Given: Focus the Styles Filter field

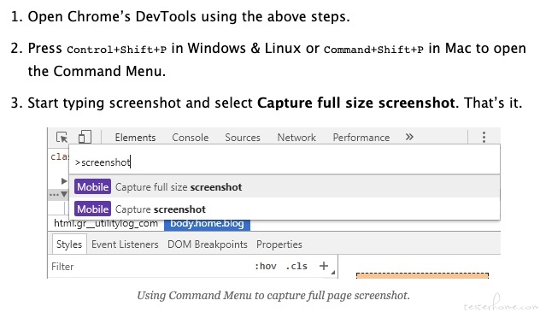Looking at the screenshot, I should tap(150, 267).
